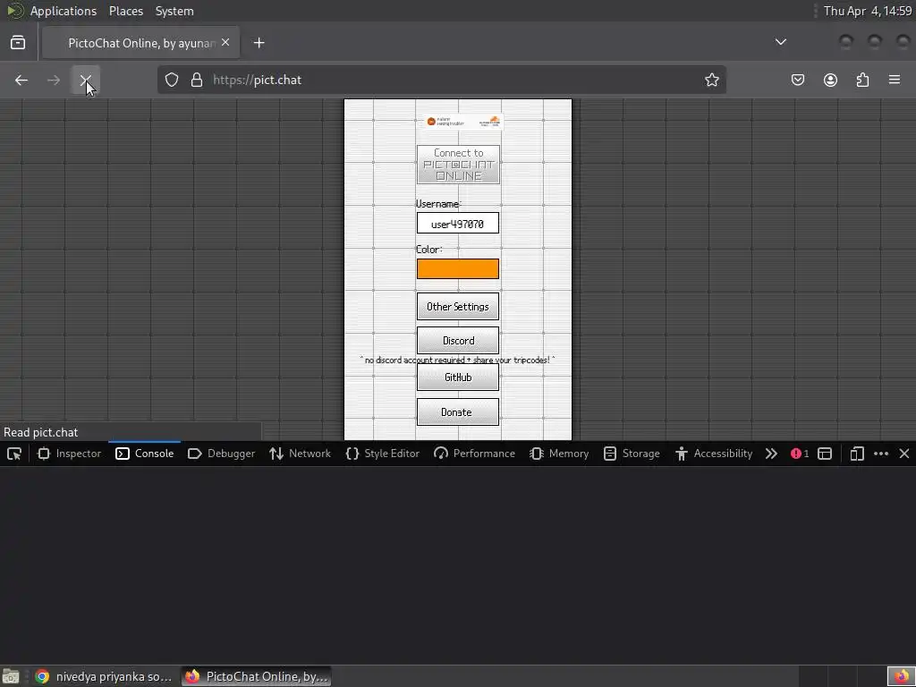Click the Username input field
916x687 pixels.
(458, 223)
